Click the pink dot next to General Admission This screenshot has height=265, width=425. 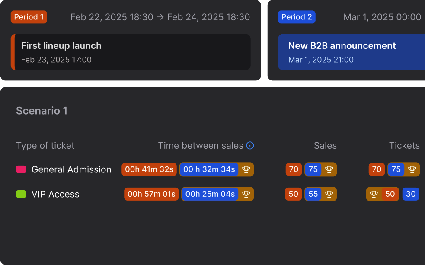point(20,169)
